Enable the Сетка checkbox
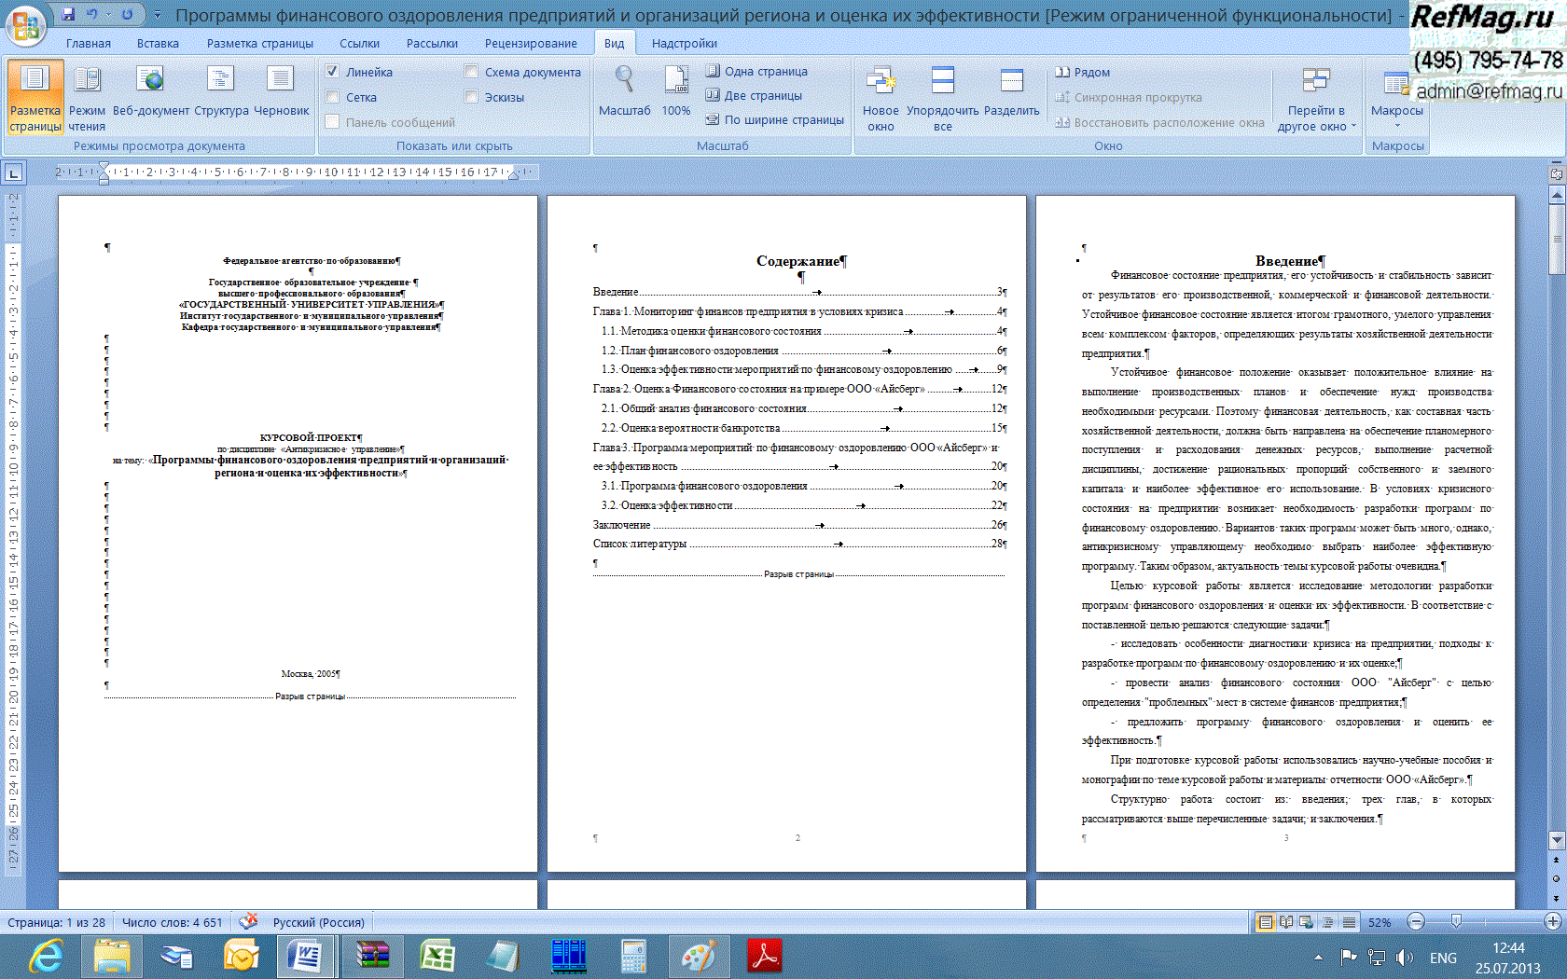The image size is (1567, 979). coord(333,97)
